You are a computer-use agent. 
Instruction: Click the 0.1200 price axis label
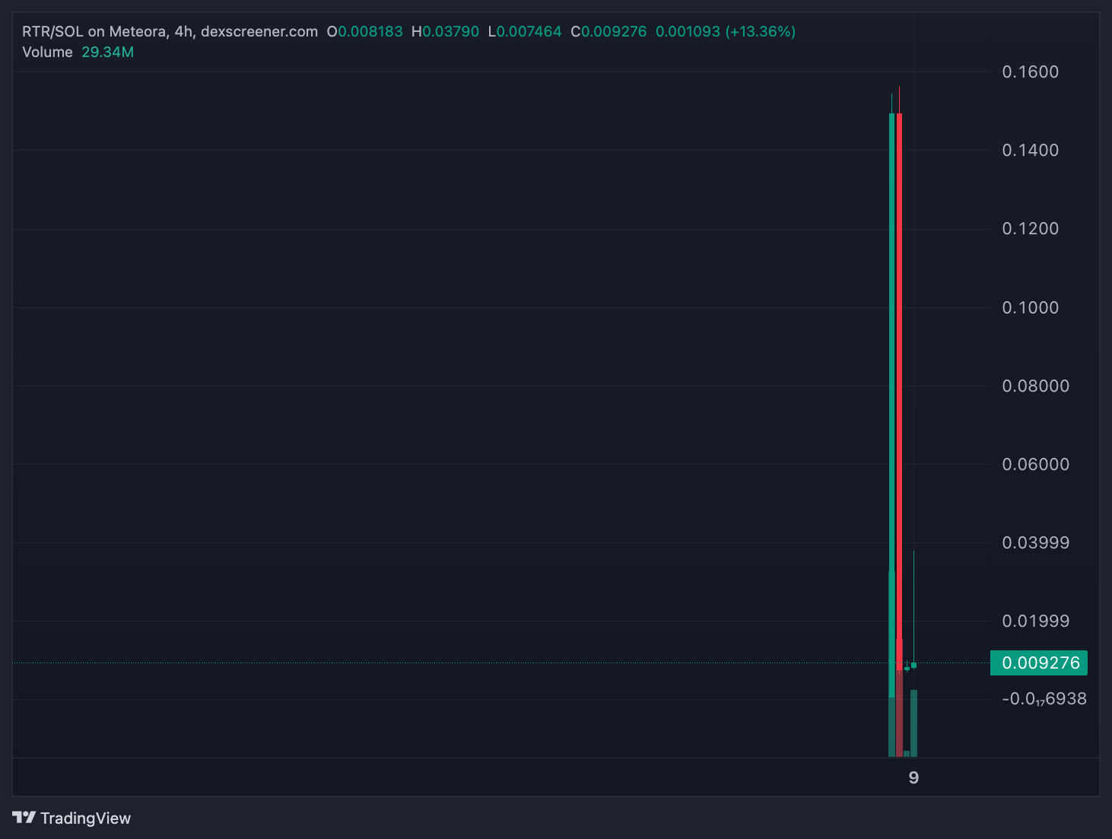click(1030, 228)
